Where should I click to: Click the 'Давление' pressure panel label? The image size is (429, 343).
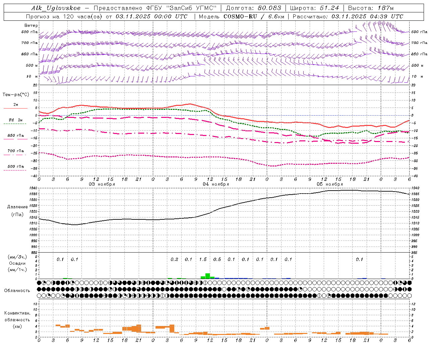(17, 207)
